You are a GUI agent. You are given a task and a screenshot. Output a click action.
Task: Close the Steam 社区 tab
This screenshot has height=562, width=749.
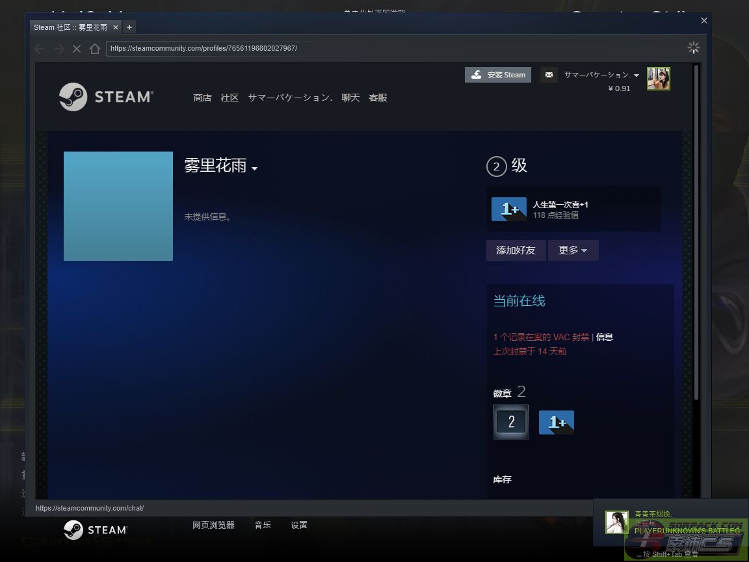point(116,27)
